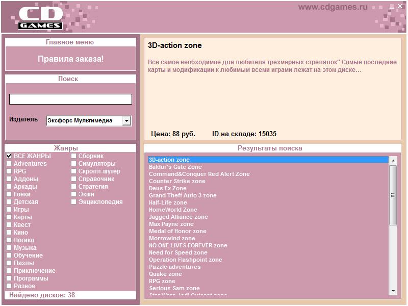Check the Энциклопедия genre checkbox
This screenshot has height=306, width=408.
[74, 201]
